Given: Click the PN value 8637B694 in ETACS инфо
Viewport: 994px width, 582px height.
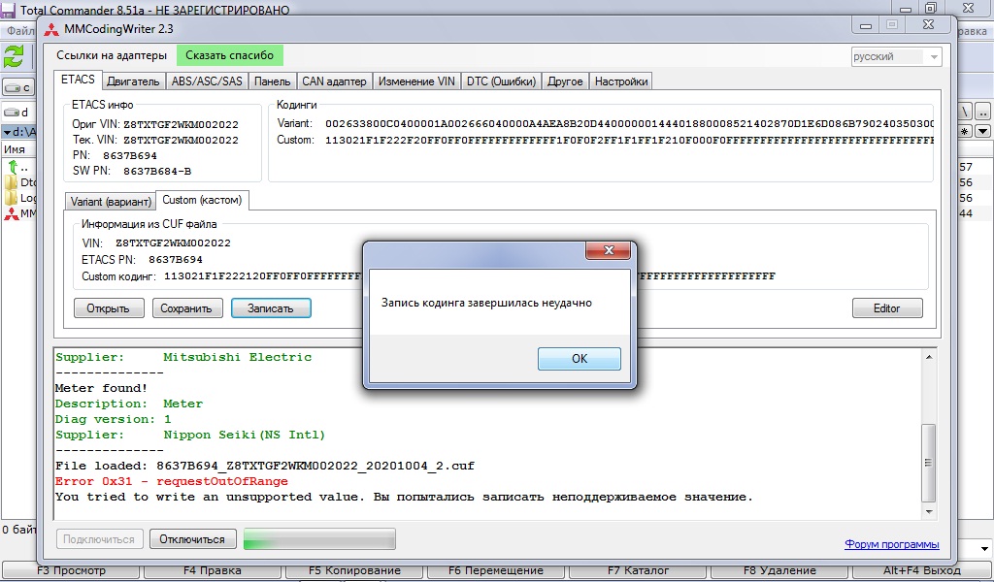Looking at the screenshot, I should pos(130,156).
